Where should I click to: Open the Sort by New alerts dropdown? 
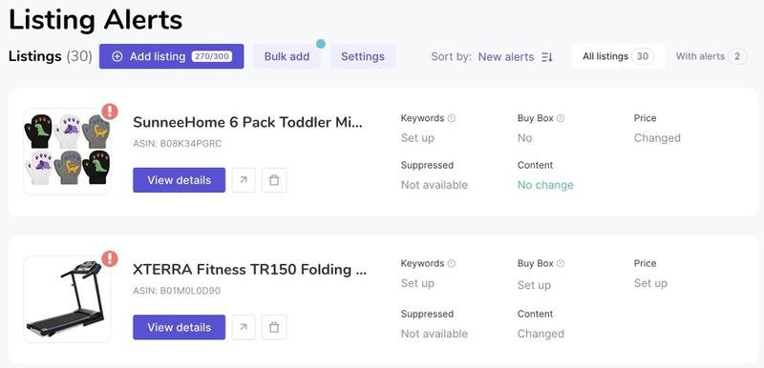[506, 57]
